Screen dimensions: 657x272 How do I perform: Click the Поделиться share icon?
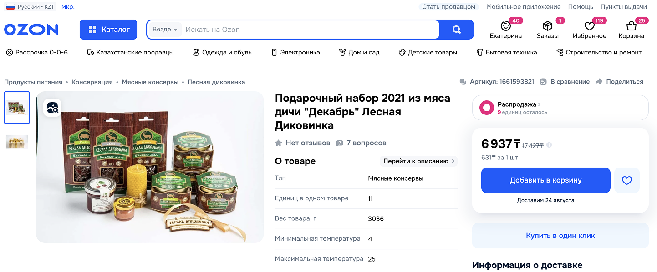tap(599, 82)
